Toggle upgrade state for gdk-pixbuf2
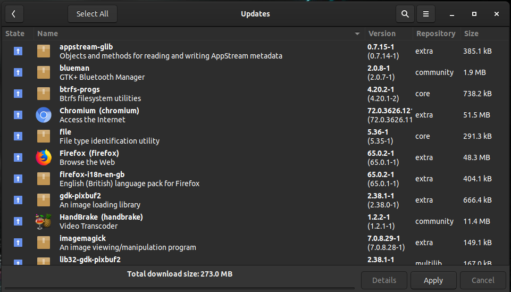Image resolution: width=511 pixels, height=292 pixels. click(x=18, y=200)
